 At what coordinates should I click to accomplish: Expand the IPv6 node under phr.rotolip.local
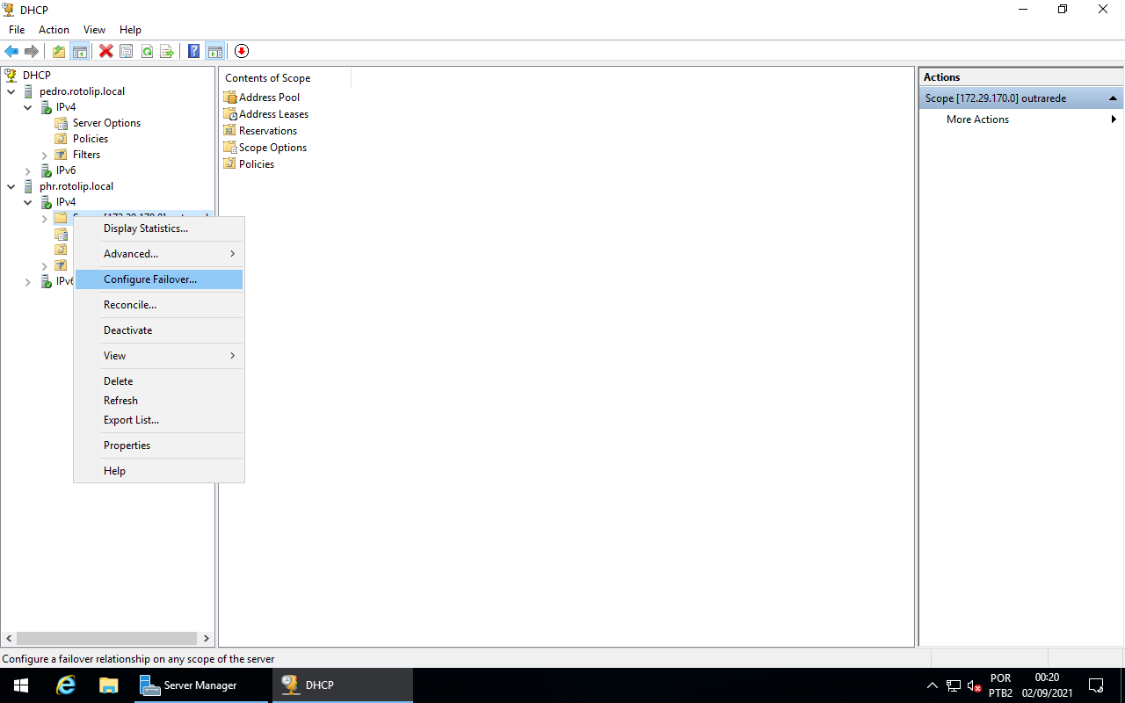point(27,281)
